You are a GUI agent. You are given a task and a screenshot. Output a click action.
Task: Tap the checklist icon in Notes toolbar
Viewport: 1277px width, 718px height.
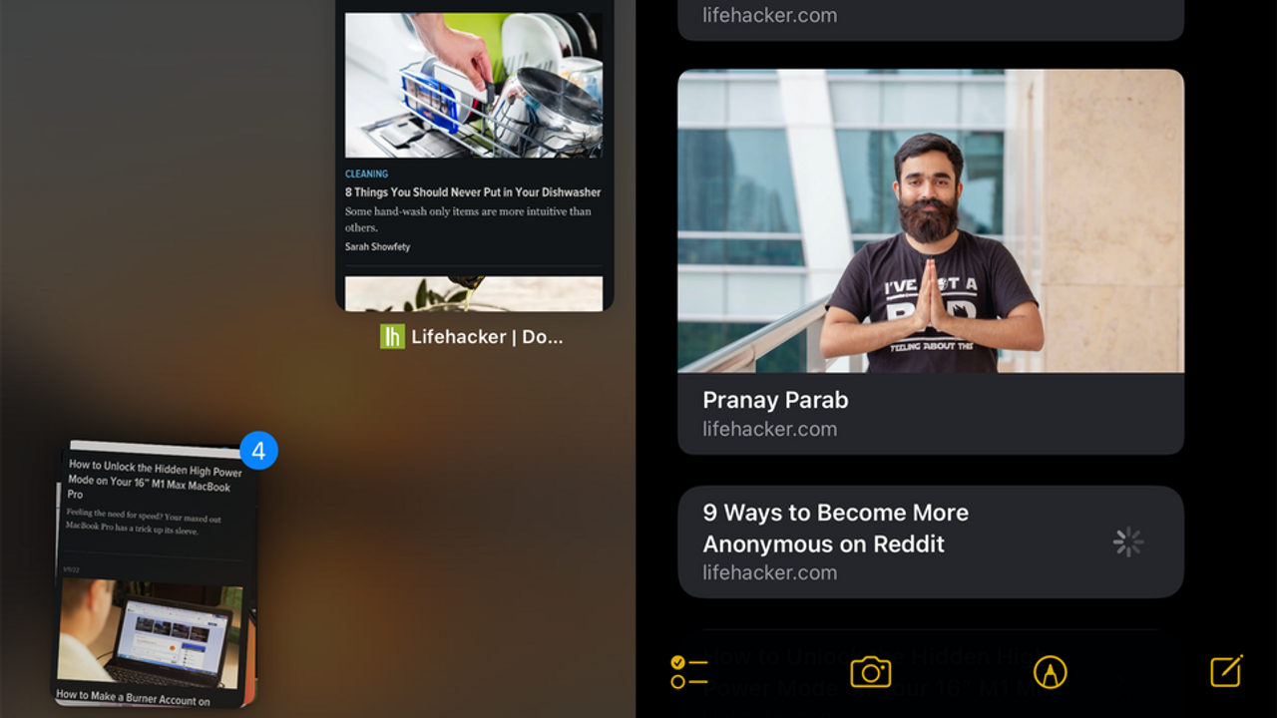coord(688,672)
